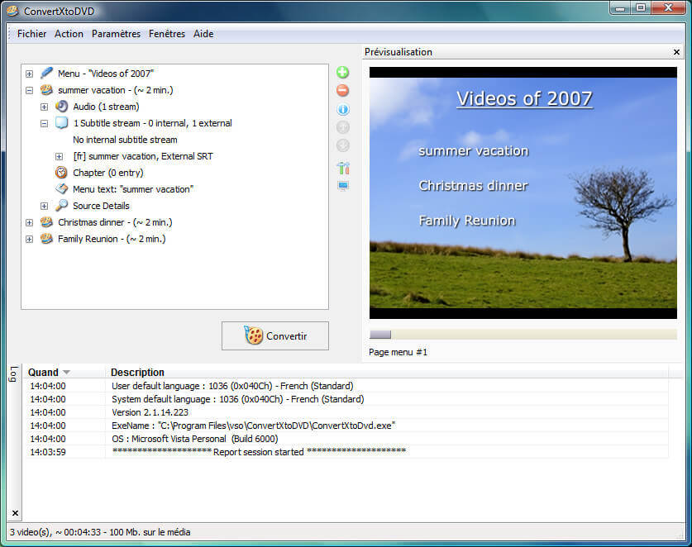Screen dimensions: 692x547
Task: Open the Fichier menu
Action: tap(32, 34)
